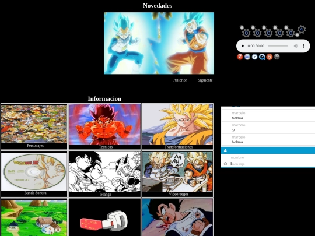Click the Manga link text
The width and height of the screenshot is (315, 236).
[106, 194]
